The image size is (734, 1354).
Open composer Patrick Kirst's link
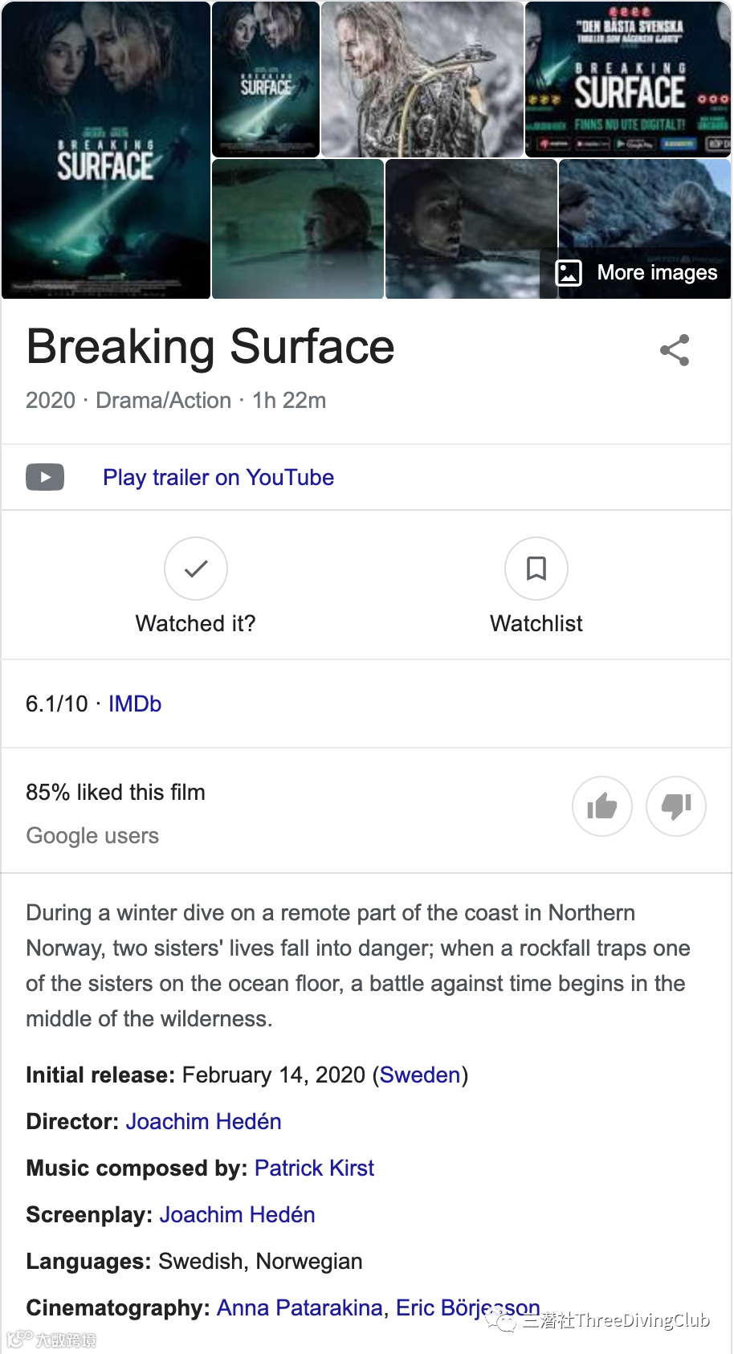(314, 1168)
